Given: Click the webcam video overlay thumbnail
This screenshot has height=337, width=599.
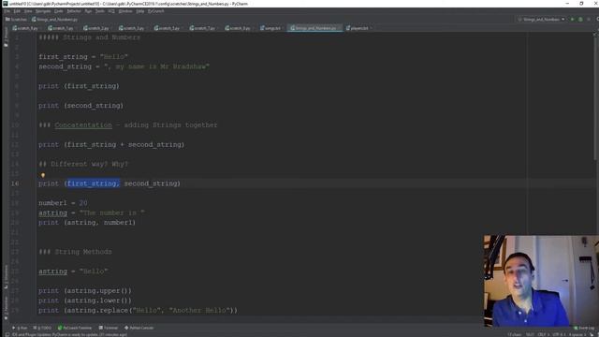Looking at the screenshot, I should click(541, 281).
